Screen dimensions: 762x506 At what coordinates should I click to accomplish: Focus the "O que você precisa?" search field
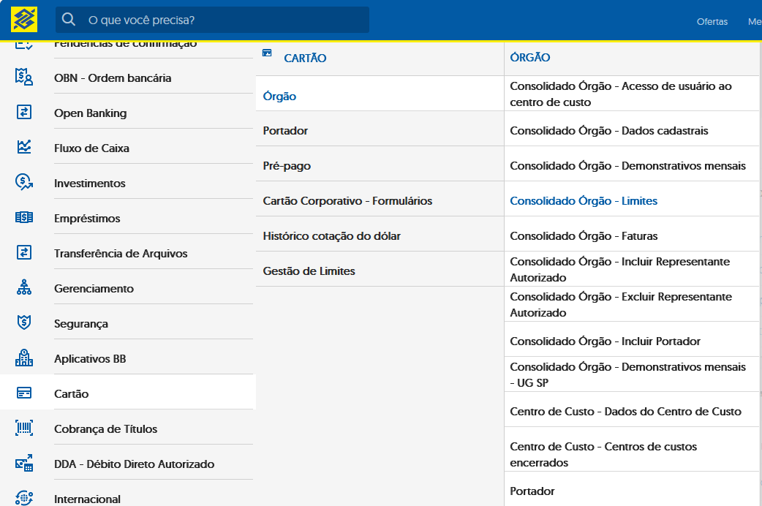pyautogui.click(x=212, y=20)
